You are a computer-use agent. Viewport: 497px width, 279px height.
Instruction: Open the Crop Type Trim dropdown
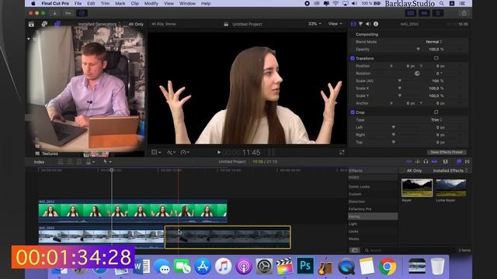pos(436,120)
